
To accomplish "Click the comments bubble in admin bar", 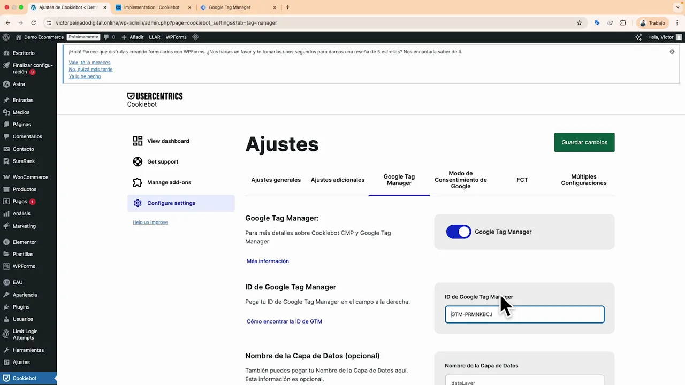I will click(x=106, y=37).
